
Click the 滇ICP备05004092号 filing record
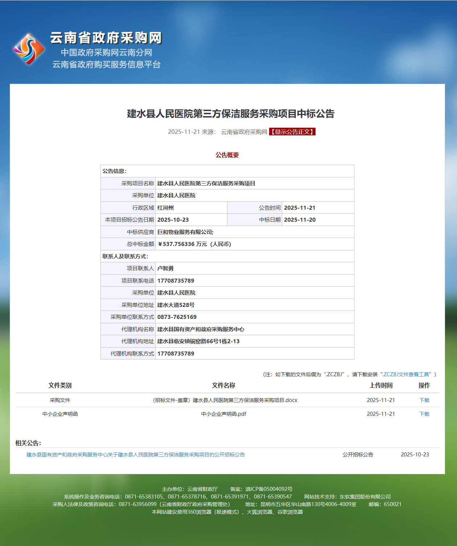269,488
